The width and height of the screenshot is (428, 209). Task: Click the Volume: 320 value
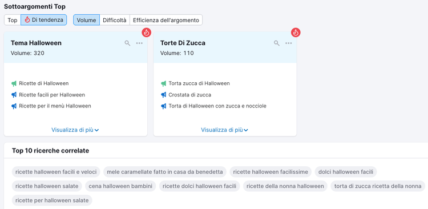pos(27,53)
